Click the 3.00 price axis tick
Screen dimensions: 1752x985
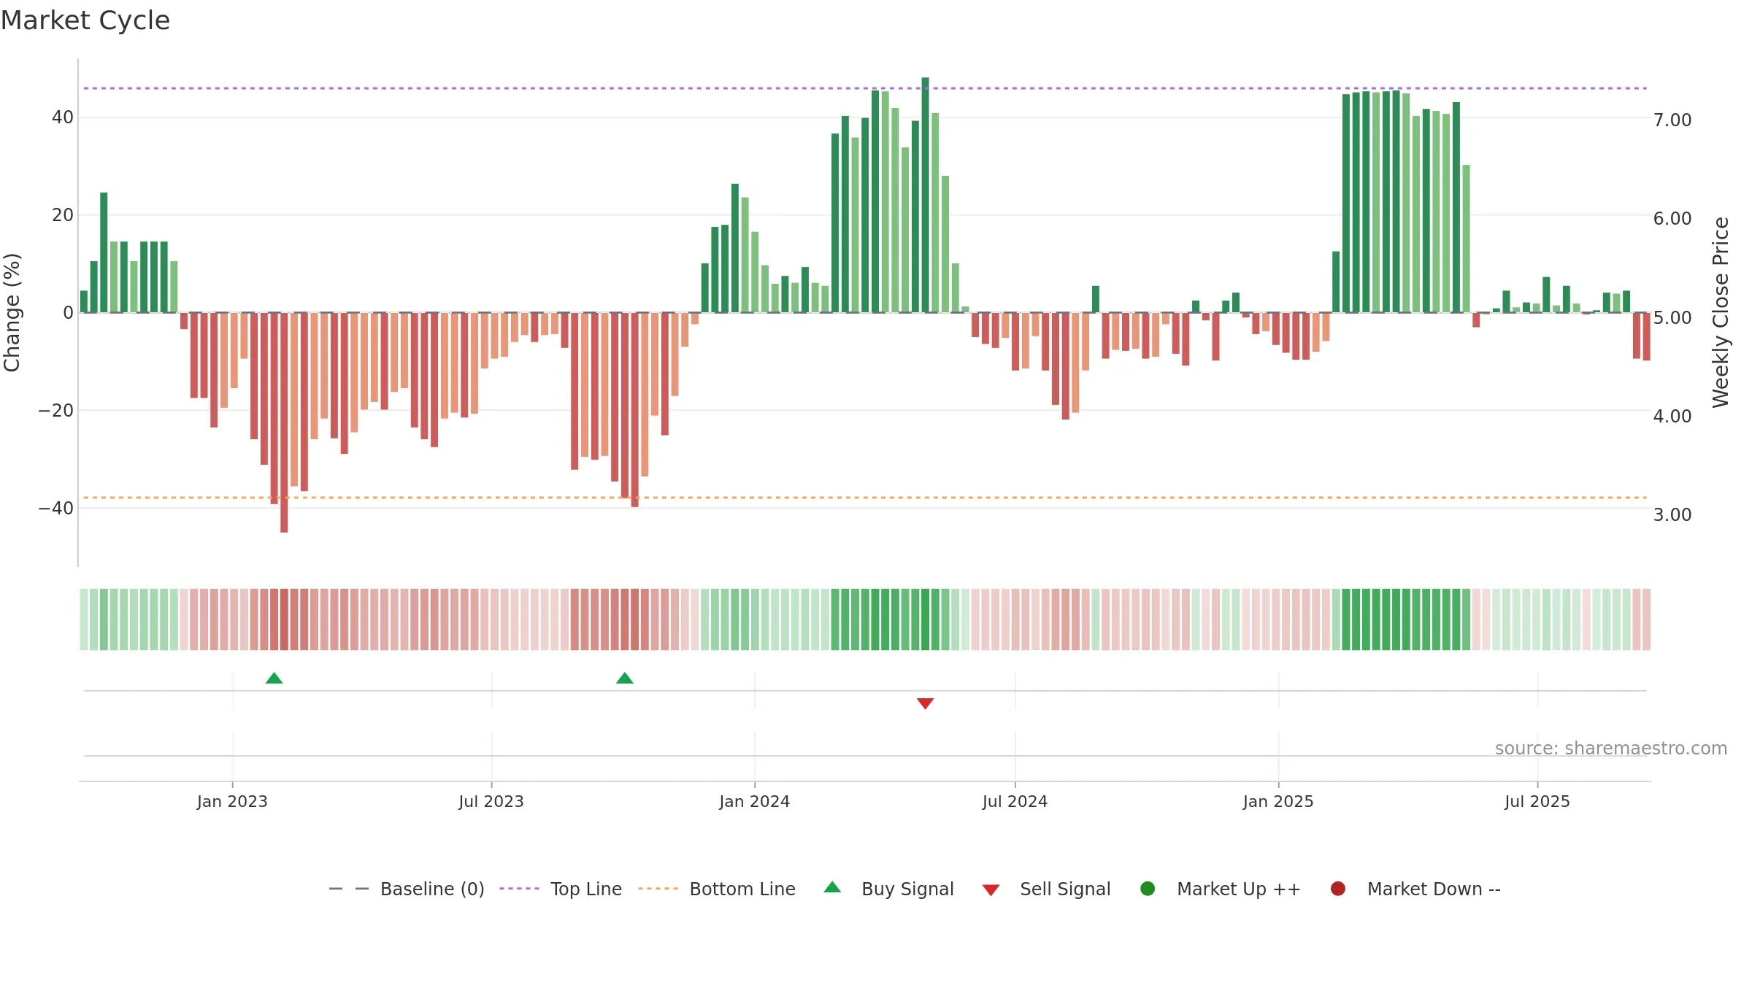[1672, 514]
